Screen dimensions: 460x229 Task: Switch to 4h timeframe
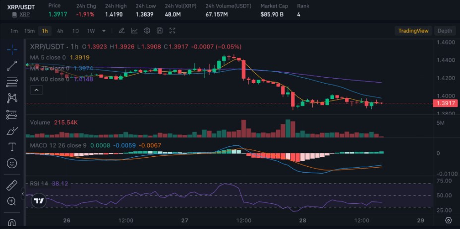(60, 31)
